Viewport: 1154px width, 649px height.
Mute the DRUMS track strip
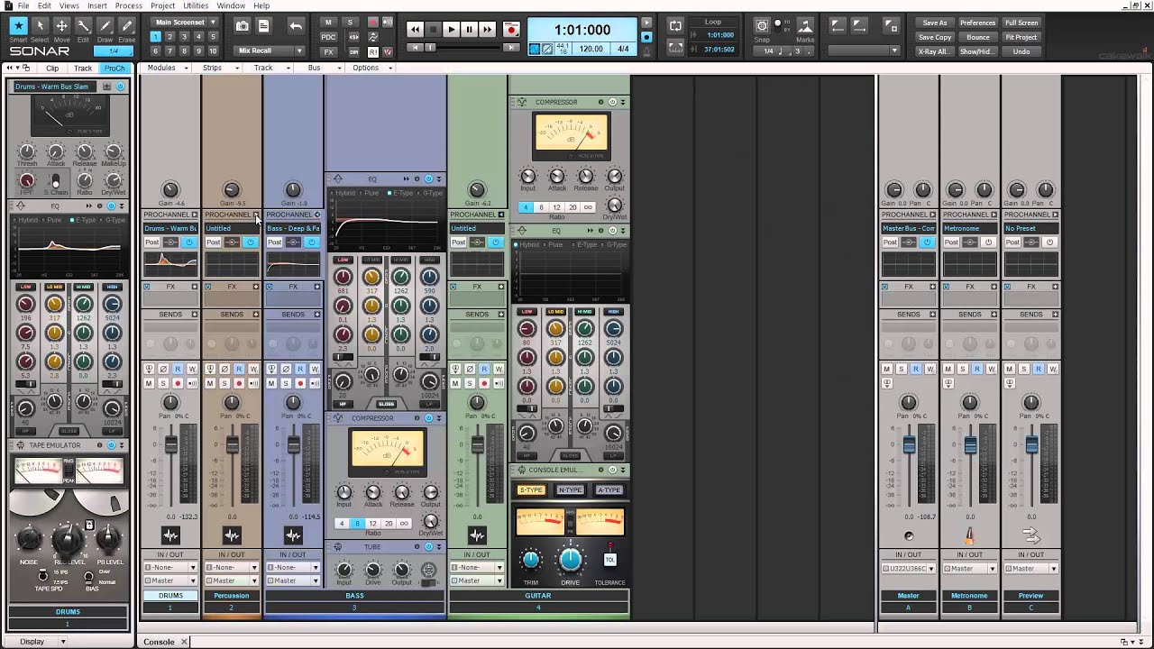(x=149, y=383)
